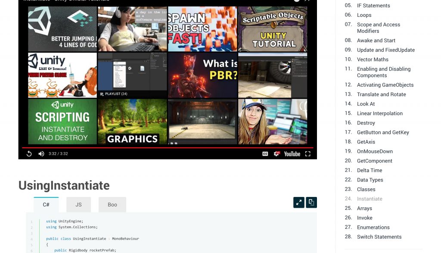Click the 'using System.Collections;' code line
Image resolution: width=441 pixels, height=253 pixels.
[72, 227]
